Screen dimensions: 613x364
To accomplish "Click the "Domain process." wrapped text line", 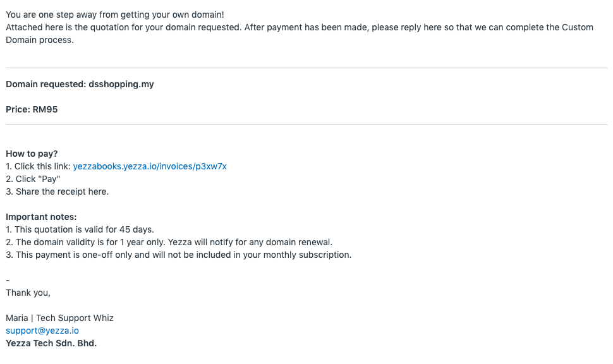I will pos(39,40).
